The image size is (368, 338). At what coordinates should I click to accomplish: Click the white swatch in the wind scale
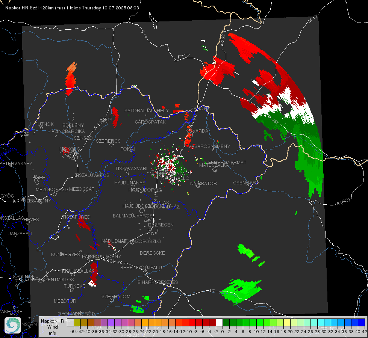219,323
